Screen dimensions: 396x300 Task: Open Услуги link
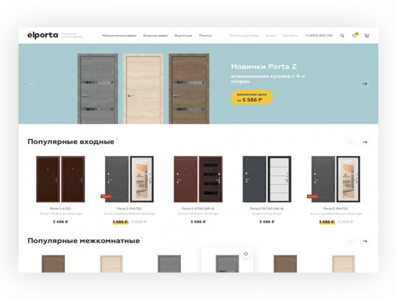(x=271, y=36)
